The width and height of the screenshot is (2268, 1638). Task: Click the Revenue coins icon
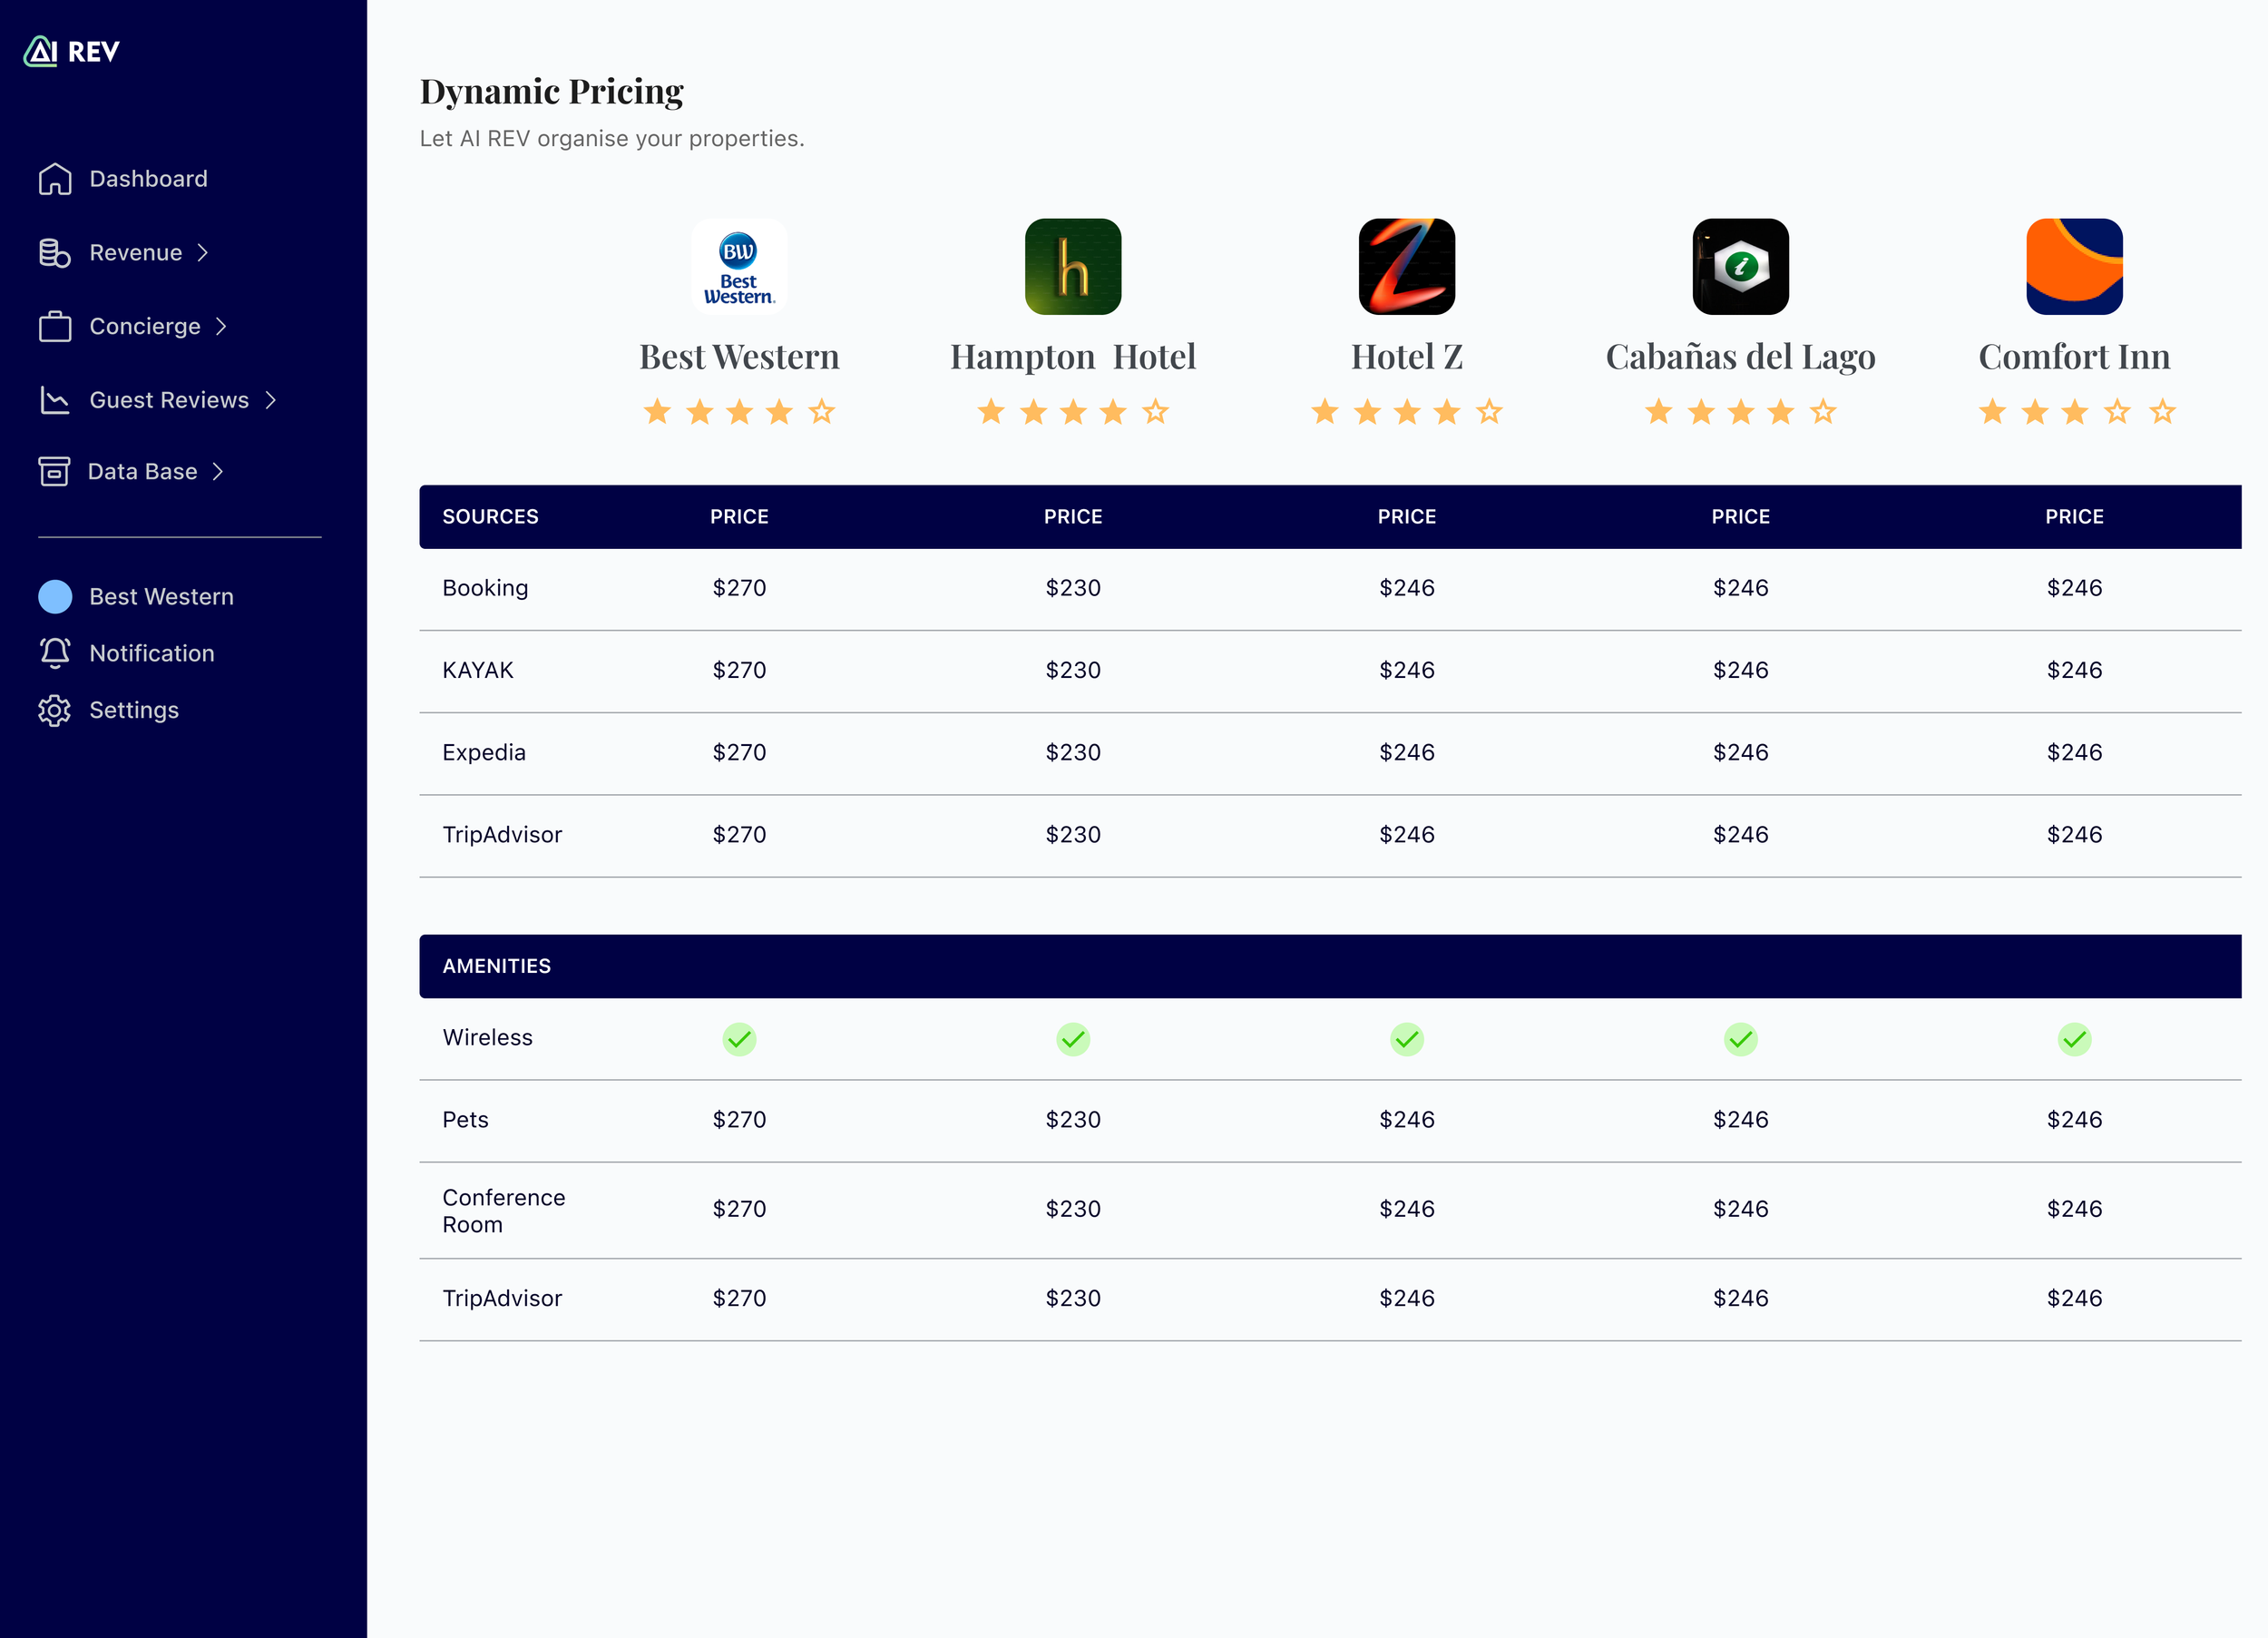coord(55,253)
